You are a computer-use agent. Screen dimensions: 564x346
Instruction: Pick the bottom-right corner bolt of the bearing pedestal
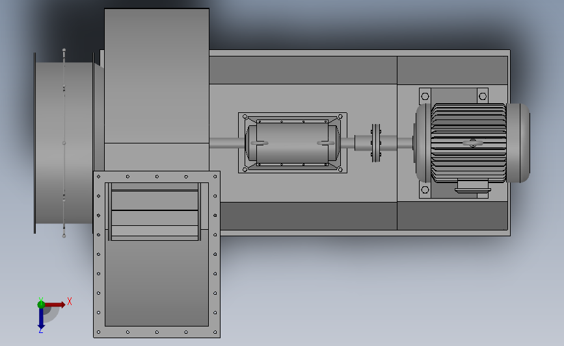coord(340,169)
